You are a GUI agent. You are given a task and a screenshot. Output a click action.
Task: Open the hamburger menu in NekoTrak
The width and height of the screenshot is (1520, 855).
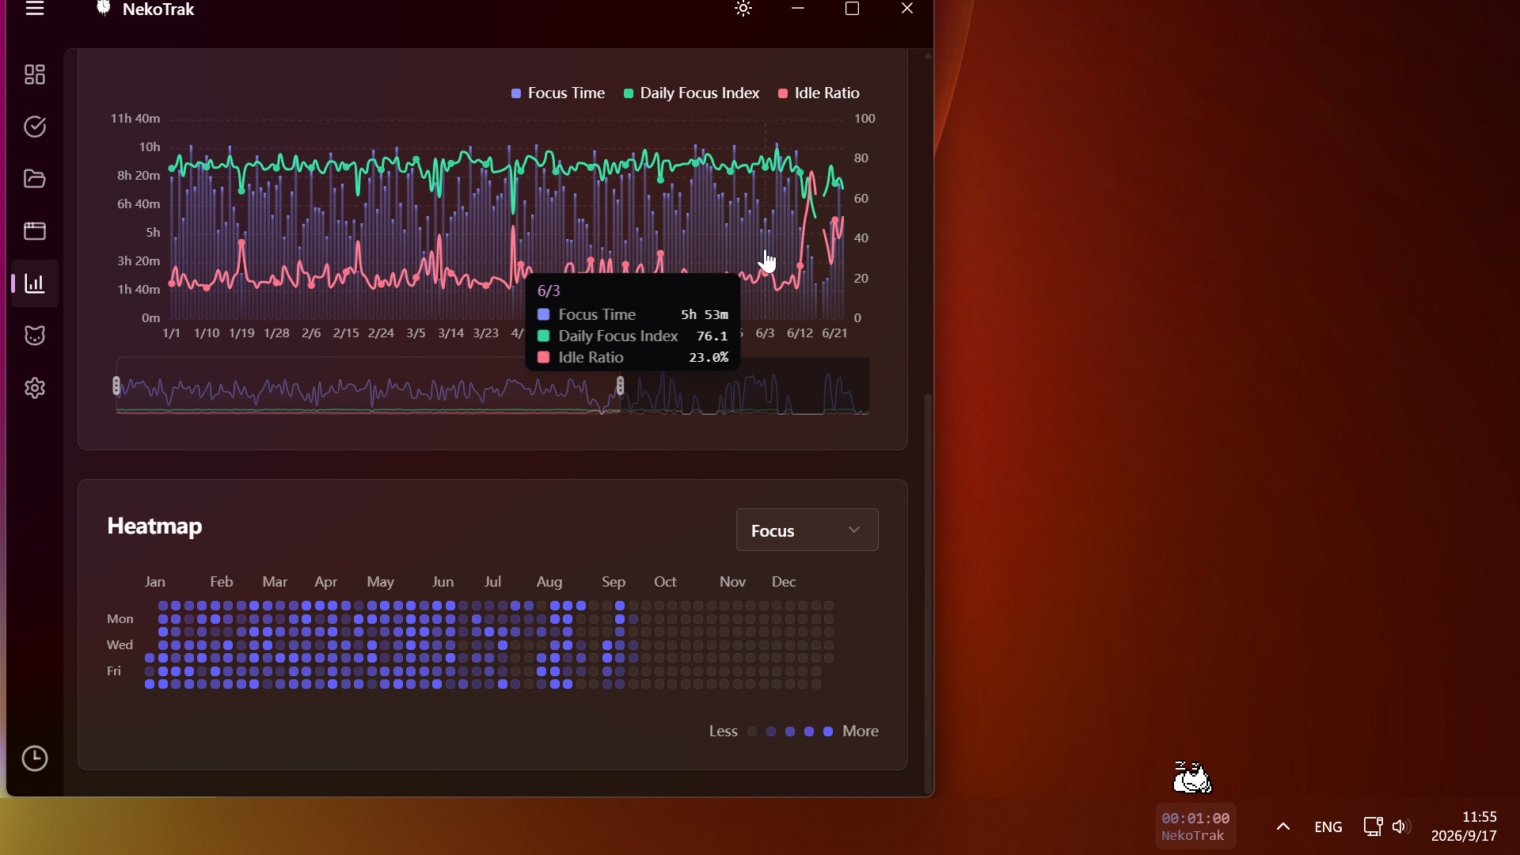pos(35,9)
